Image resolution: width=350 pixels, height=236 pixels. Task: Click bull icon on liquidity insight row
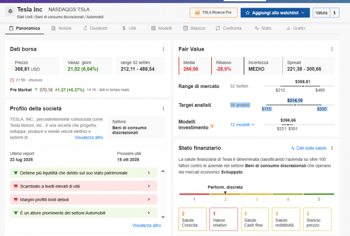coord(16,173)
